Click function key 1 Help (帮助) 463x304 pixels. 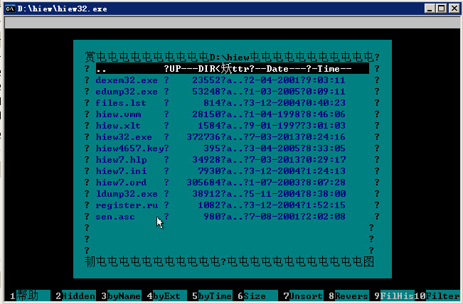[x=30, y=295]
